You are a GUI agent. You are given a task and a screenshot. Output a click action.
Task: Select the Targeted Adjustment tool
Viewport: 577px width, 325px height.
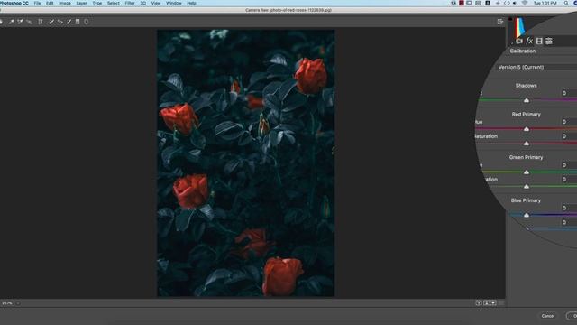pos(29,22)
